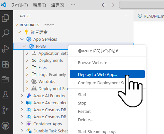Expand the Azure AI Foundry node

[x=22, y=96]
